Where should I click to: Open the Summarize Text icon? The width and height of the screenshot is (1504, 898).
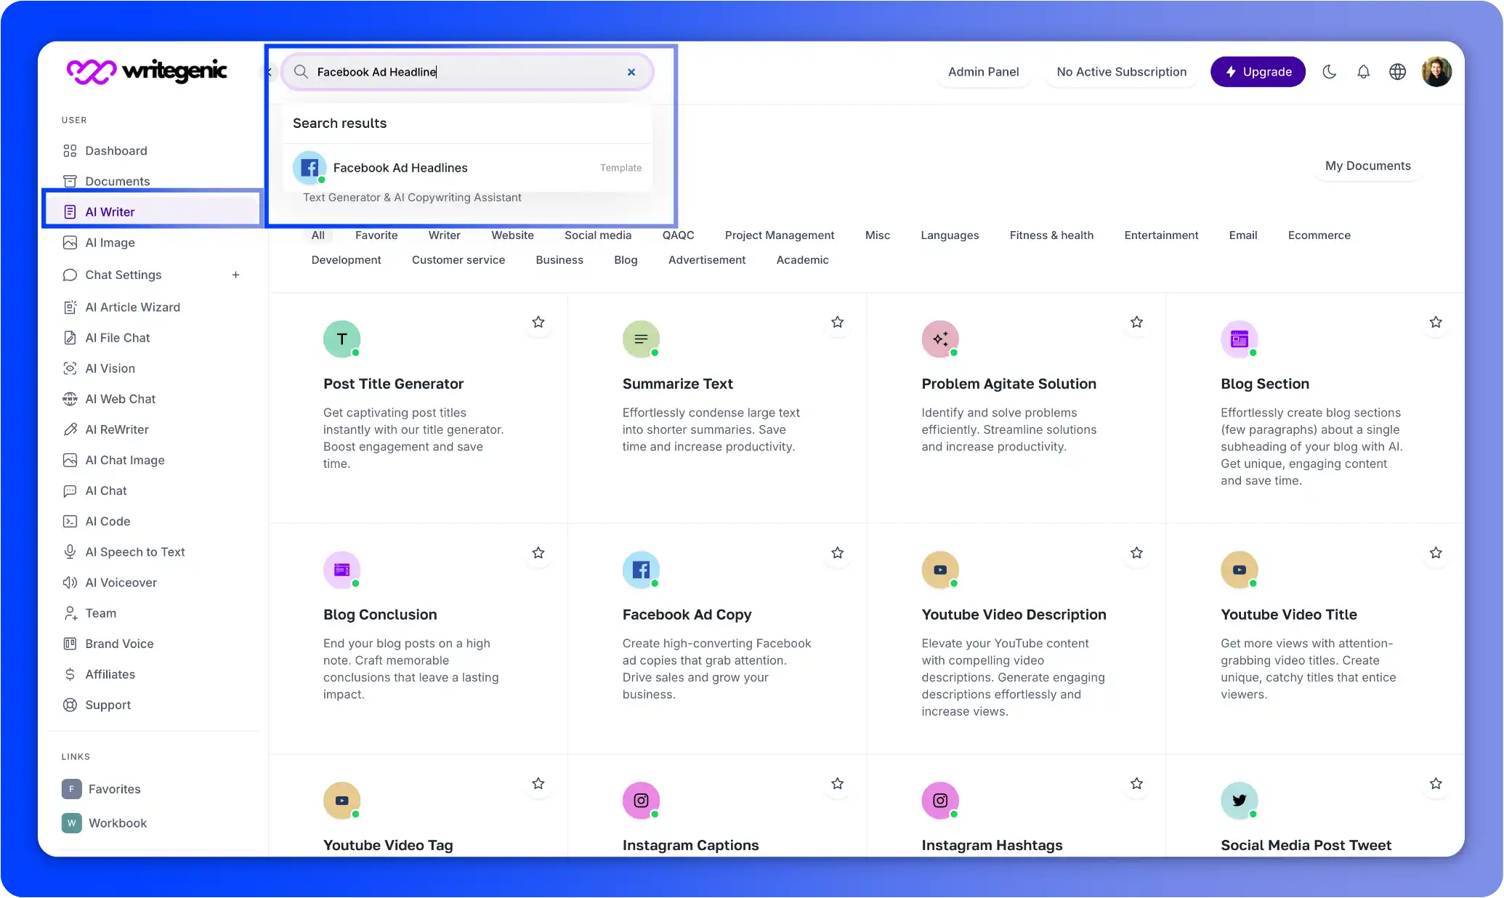coord(642,339)
